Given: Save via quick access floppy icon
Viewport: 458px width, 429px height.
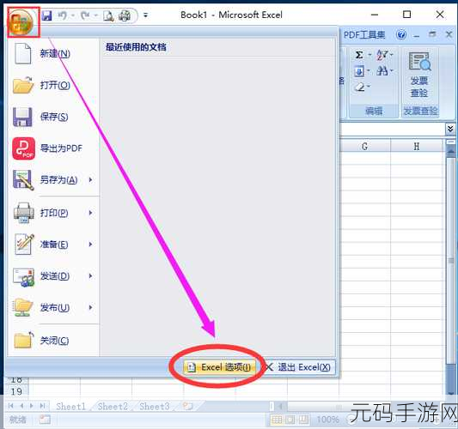Looking at the screenshot, I should click(46, 15).
